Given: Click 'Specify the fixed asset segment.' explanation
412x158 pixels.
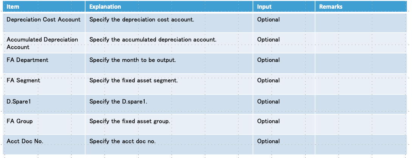Looking at the screenshot, I should 133,81.
